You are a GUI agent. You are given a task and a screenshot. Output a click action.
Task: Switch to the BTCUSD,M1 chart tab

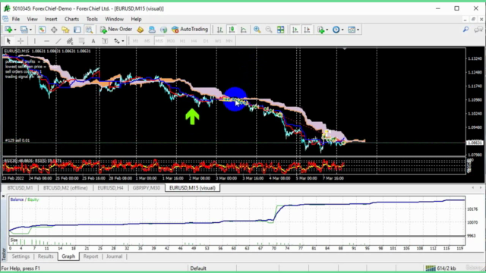(x=20, y=188)
